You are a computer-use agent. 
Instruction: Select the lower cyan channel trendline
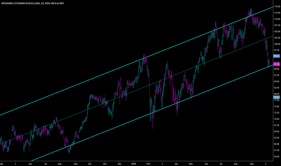coord(152,113)
